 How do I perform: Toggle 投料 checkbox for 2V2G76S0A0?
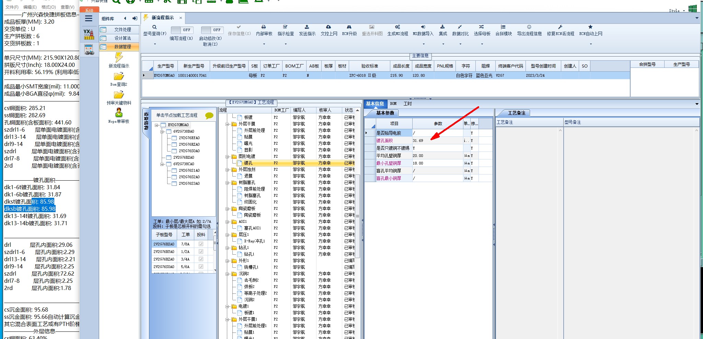pyautogui.click(x=201, y=267)
